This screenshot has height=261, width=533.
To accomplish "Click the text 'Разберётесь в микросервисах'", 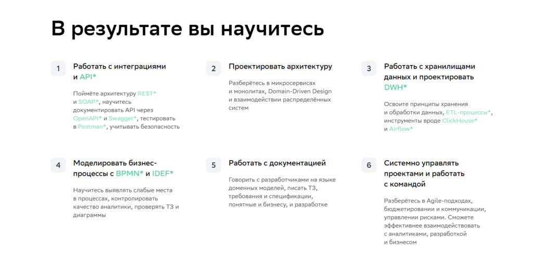I will (x=272, y=83).
